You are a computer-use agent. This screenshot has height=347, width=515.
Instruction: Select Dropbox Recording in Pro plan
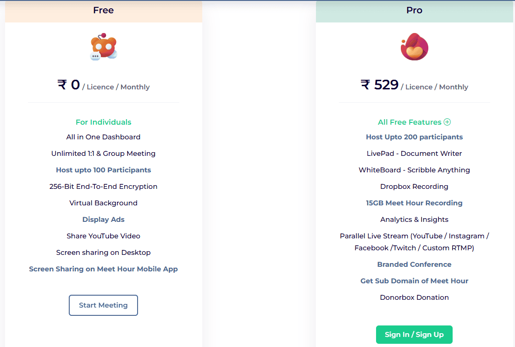414,186
